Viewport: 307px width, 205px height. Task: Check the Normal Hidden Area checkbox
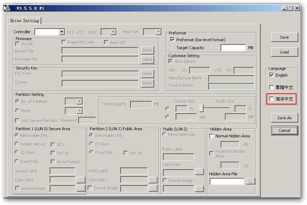coord(211,136)
